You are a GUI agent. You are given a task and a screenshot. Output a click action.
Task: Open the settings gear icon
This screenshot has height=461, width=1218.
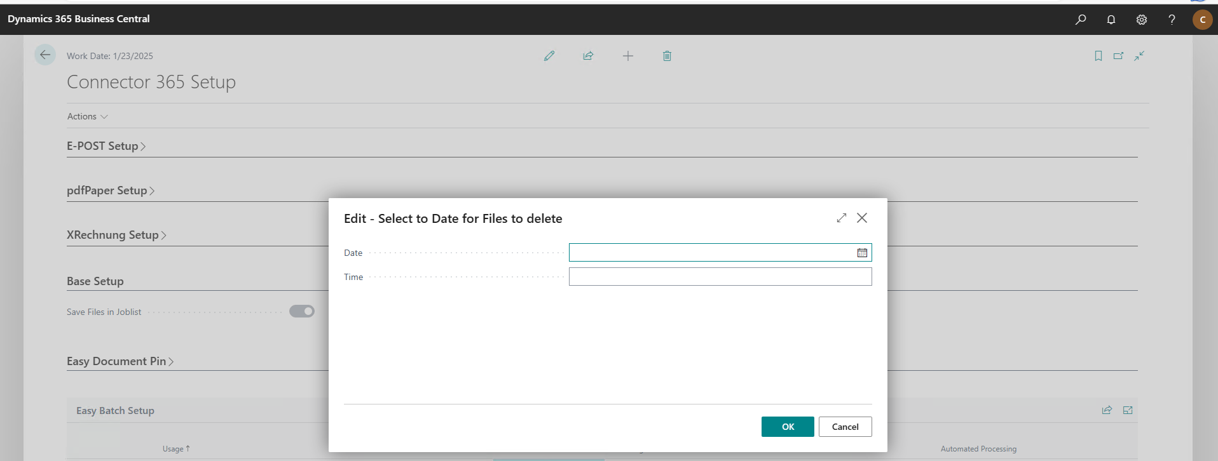pos(1142,20)
